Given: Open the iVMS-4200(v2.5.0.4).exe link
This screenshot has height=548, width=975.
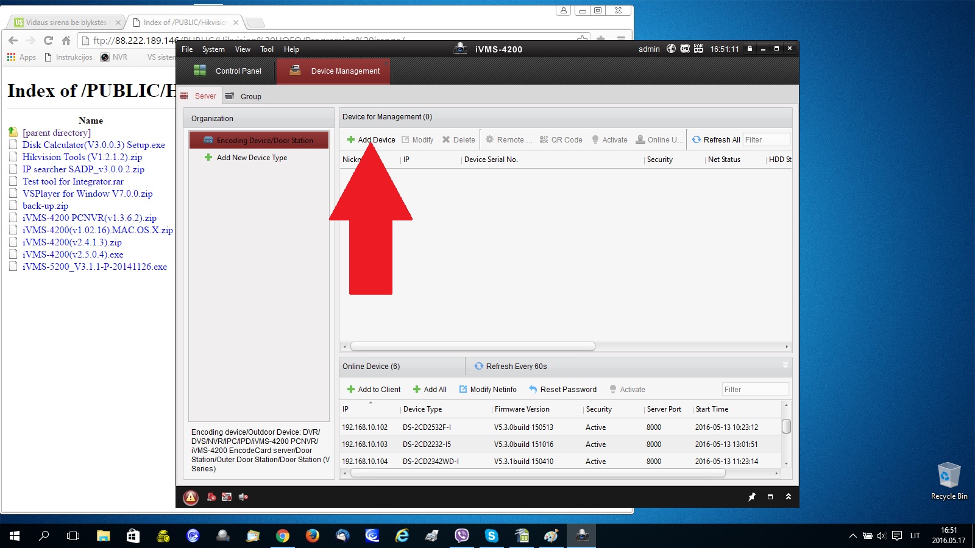Looking at the screenshot, I should click(x=73, y=255).
